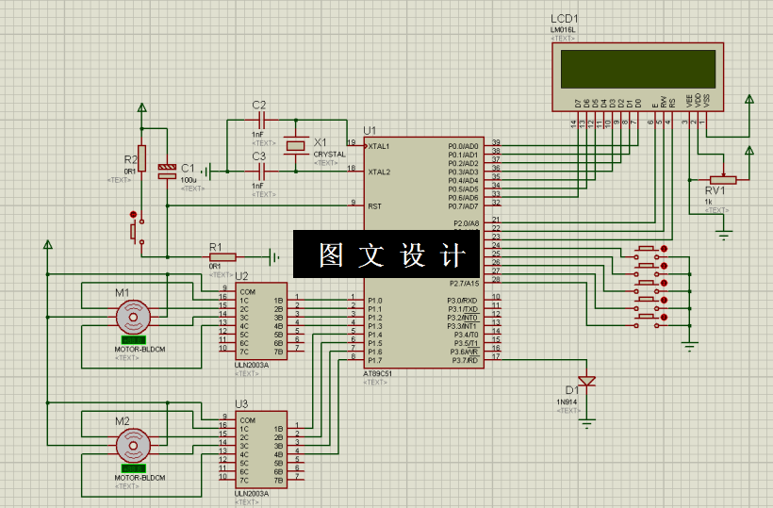773x508 pixels.
Task: Click the green readout box under M1
Action: tap(133, 340)
